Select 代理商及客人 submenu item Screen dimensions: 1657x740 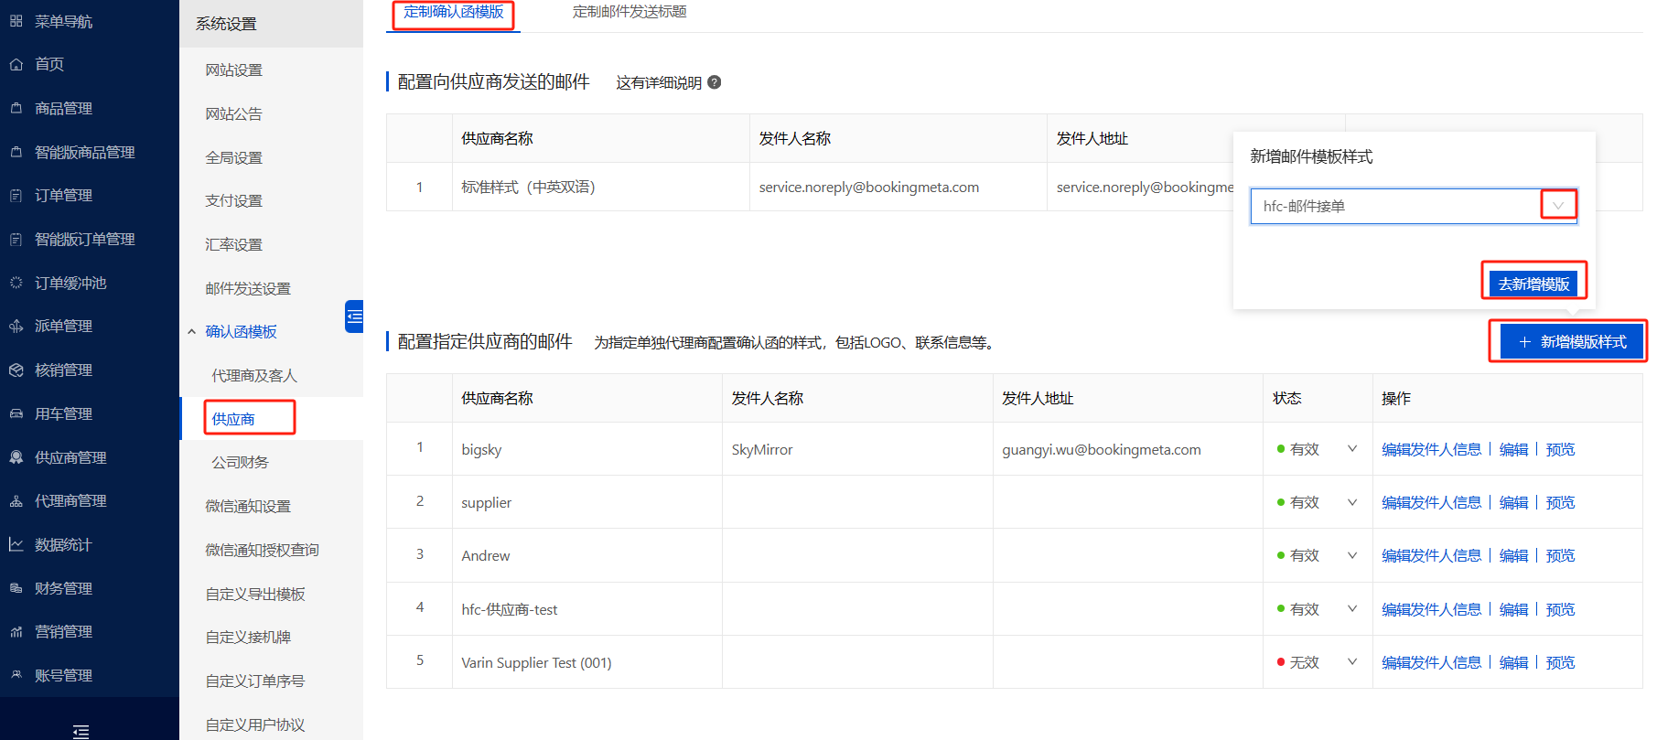pos(254,375)
